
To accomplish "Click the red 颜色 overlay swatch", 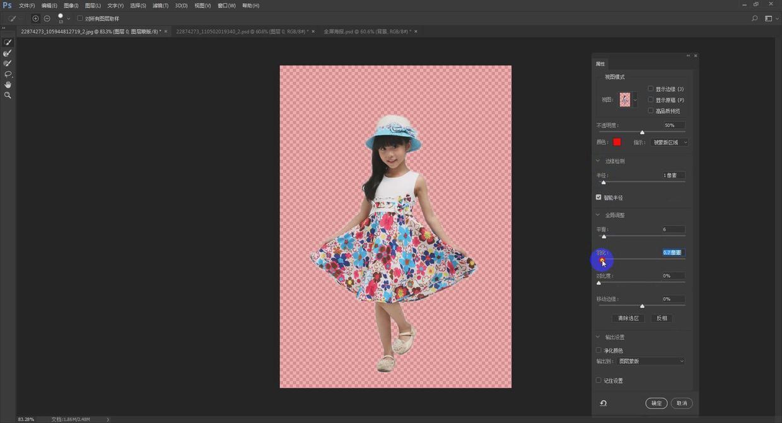I will pos(617,142).
